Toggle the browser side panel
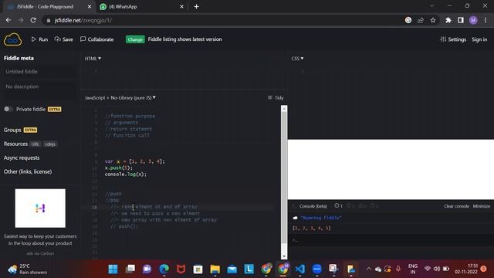Viewport: 494px width, 278px height. tap(461, 20)
